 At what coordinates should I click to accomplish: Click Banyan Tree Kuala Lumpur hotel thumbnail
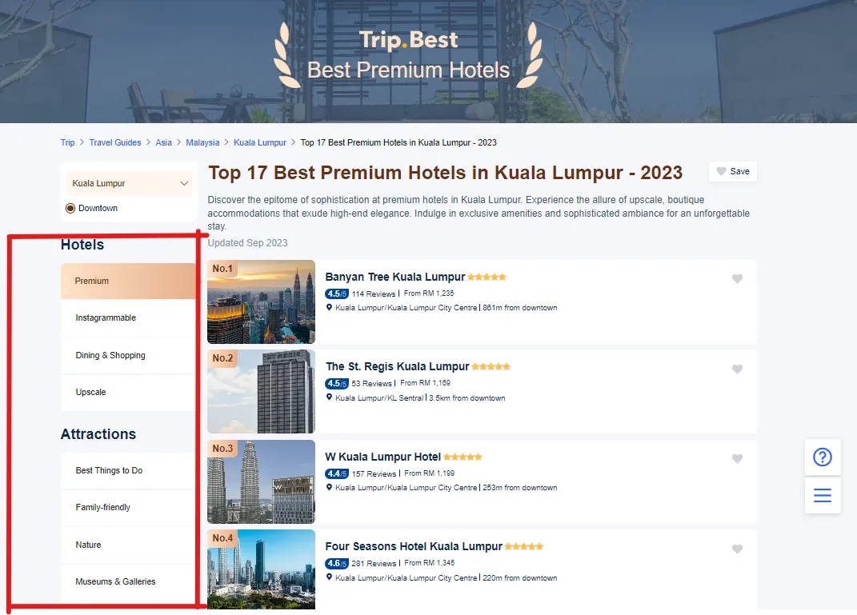click(x=261, y=302)
